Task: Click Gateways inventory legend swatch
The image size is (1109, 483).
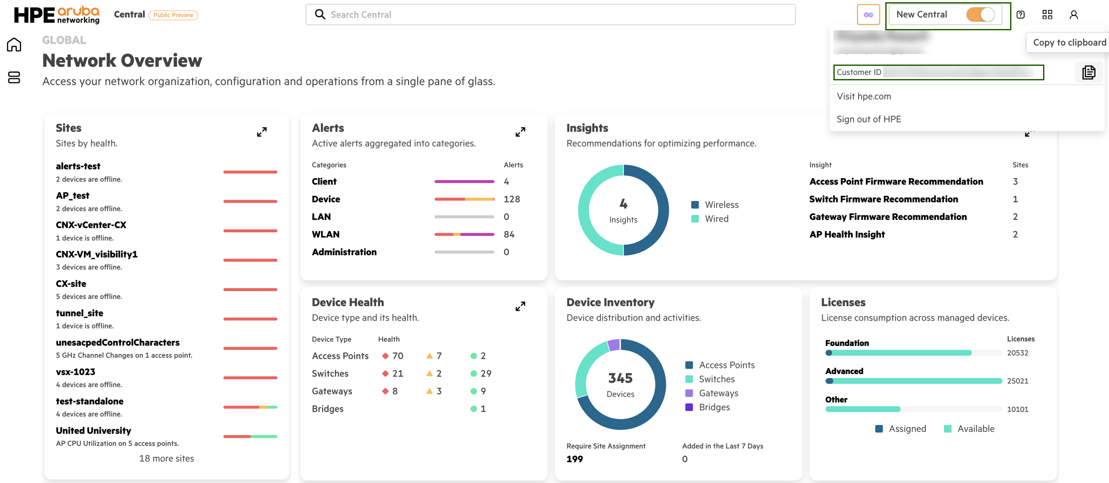Action: pos(689,393)
